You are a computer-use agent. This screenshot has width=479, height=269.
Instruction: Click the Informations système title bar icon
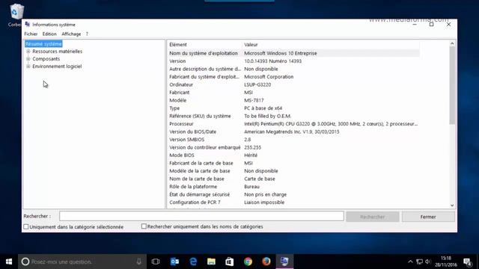point(28,25)
